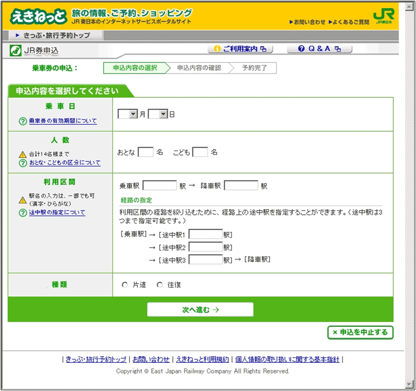Select the 往復 radio button

point(160,285)
